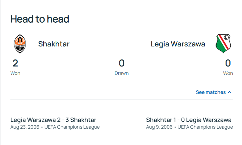This screenshot has height=145, width=242.
Task: Click the Aug 9, 2006 match date
Action: pos(159,127)
